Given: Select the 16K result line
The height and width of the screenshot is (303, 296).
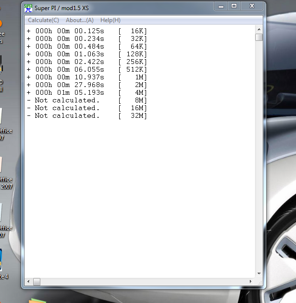Looking at the screenshot, I should click(86, 31).
